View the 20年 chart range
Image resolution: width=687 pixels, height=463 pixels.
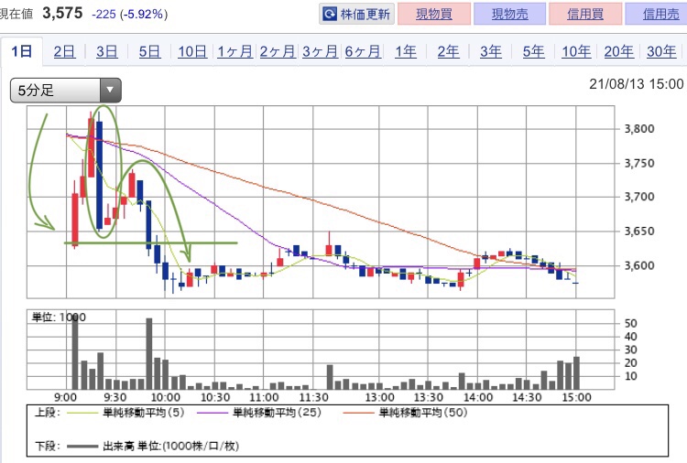618,51
